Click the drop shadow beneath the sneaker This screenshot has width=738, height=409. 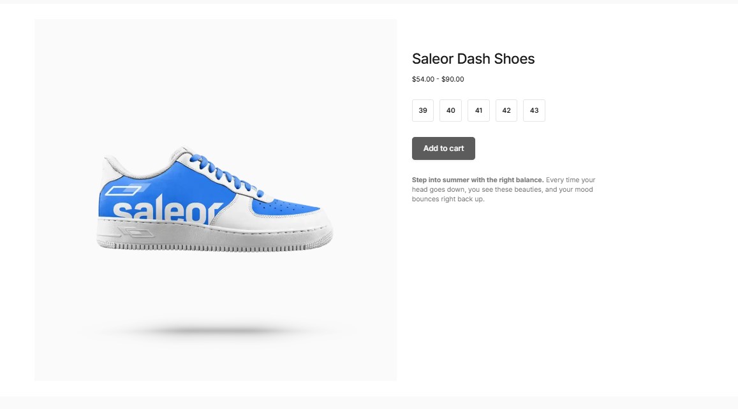pyautogui.click(x=214, y=331)
